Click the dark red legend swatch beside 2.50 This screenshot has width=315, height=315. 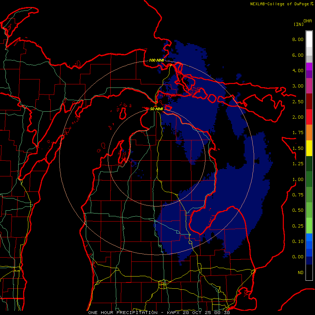[x=309, y=101]
